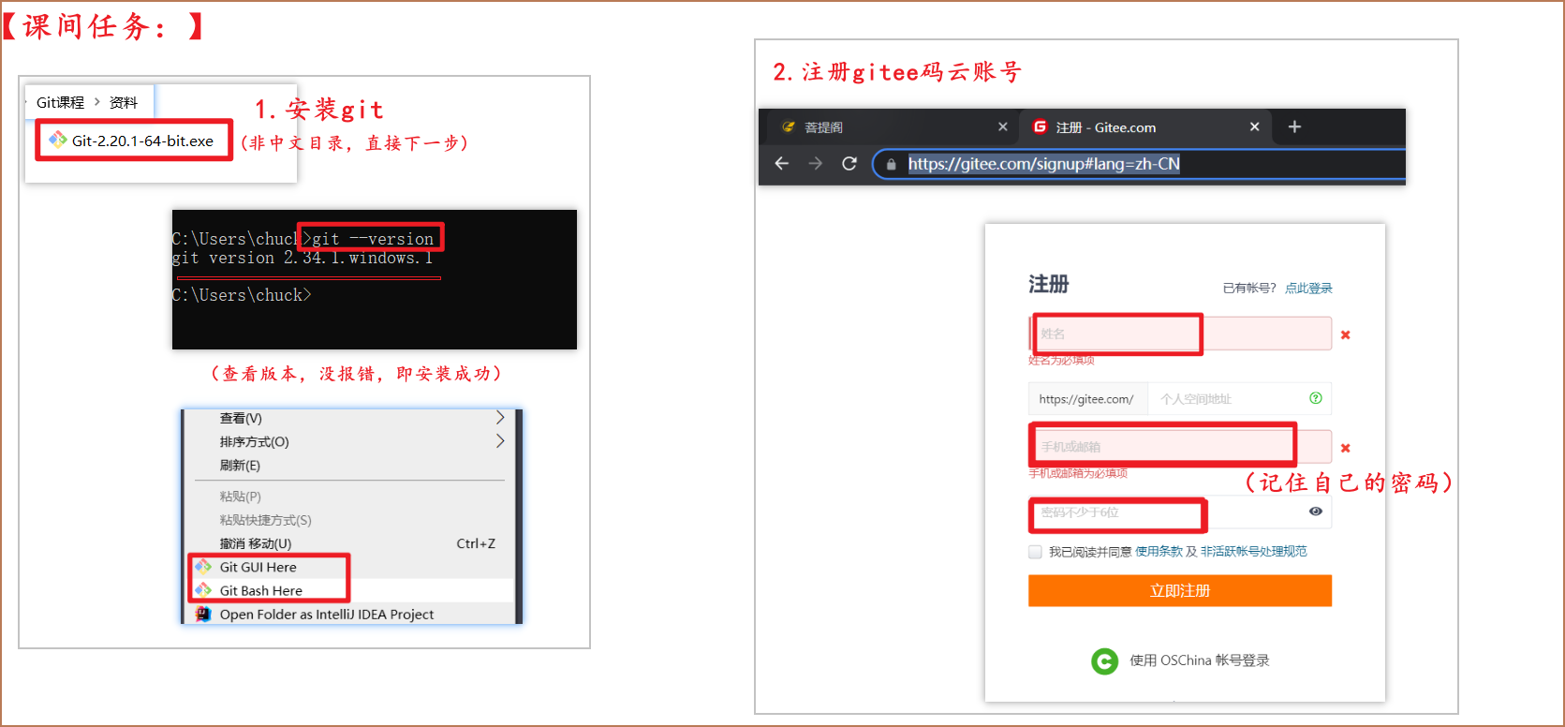
Task: Expand the 排序方式(O) submenu arrow
Action: (500, 440)
